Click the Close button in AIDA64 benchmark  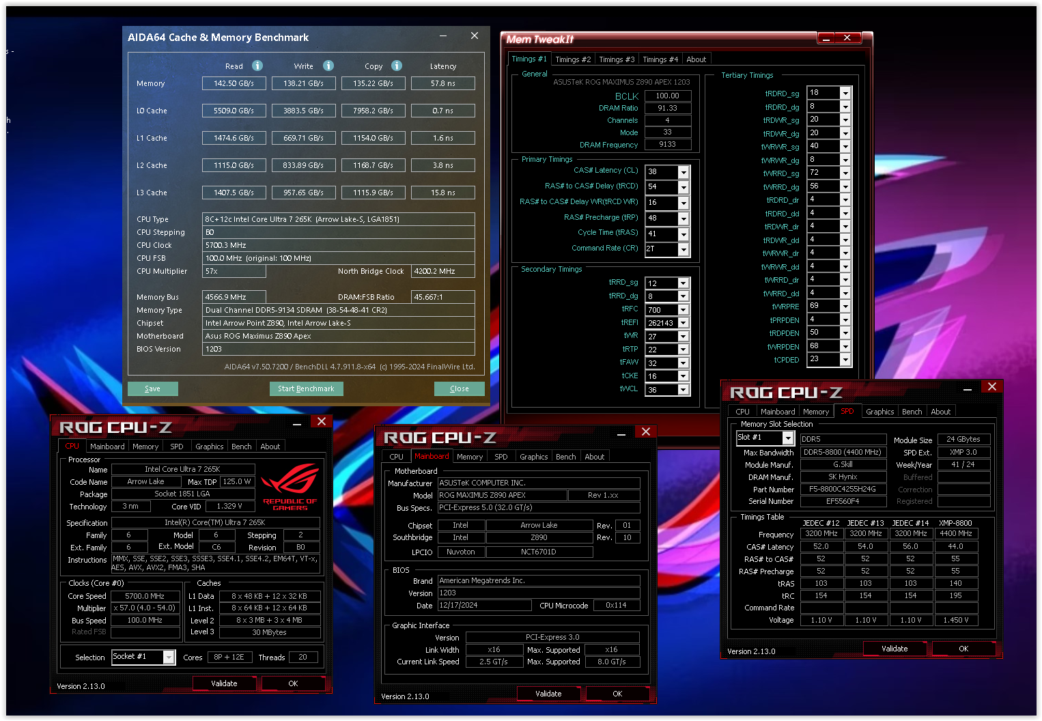click(460, 388)
